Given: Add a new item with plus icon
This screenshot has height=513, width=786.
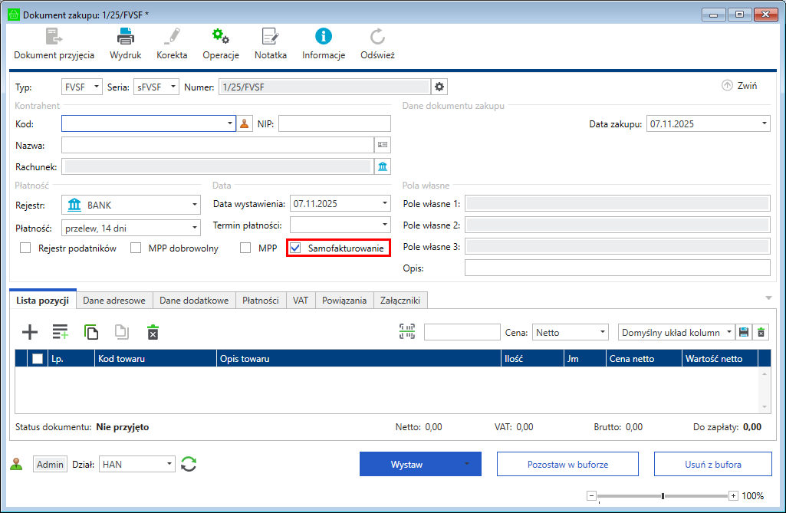Looking at the screenshot, I should pos(29,332).
